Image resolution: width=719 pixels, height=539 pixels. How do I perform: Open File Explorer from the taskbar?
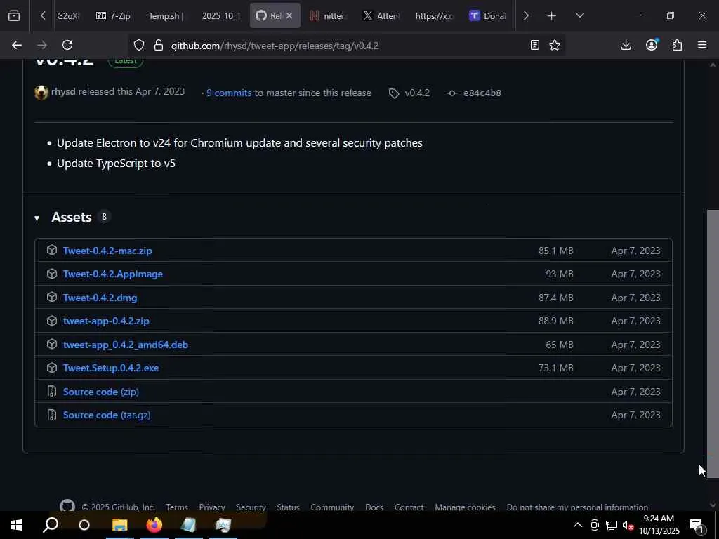click(119, 525)
